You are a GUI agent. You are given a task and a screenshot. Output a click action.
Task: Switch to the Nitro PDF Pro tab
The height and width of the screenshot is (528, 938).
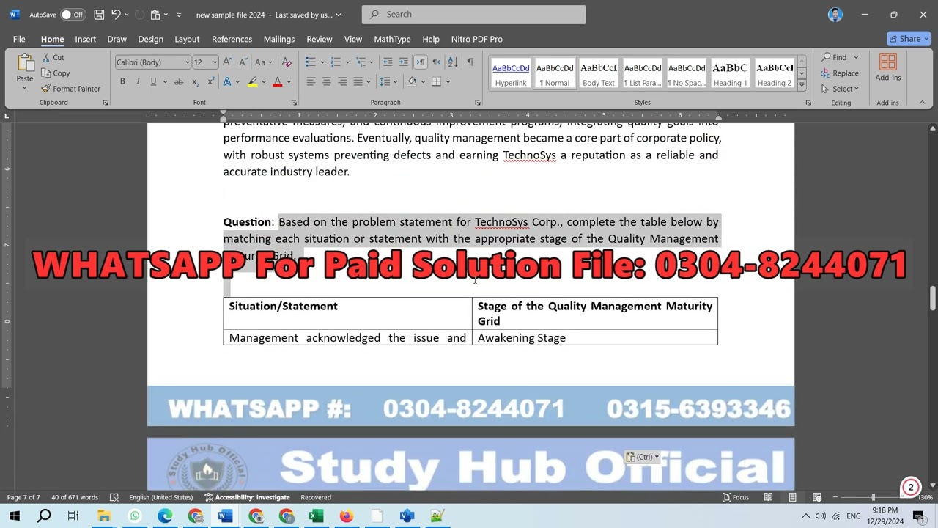pyautogui.click(x=476, y=39)
